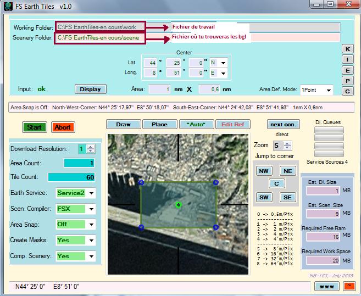Click the red tilde button
The width and height of the screenshot is (361, 296).
pos(349,286)
